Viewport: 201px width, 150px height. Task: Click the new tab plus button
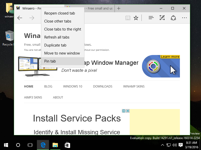(x=119, y=8)
